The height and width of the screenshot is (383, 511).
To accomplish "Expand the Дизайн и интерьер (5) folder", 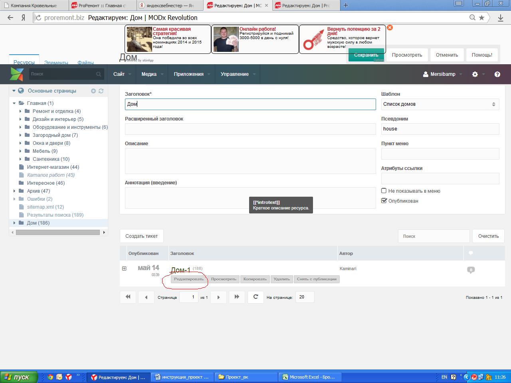I will click(20, 119).
